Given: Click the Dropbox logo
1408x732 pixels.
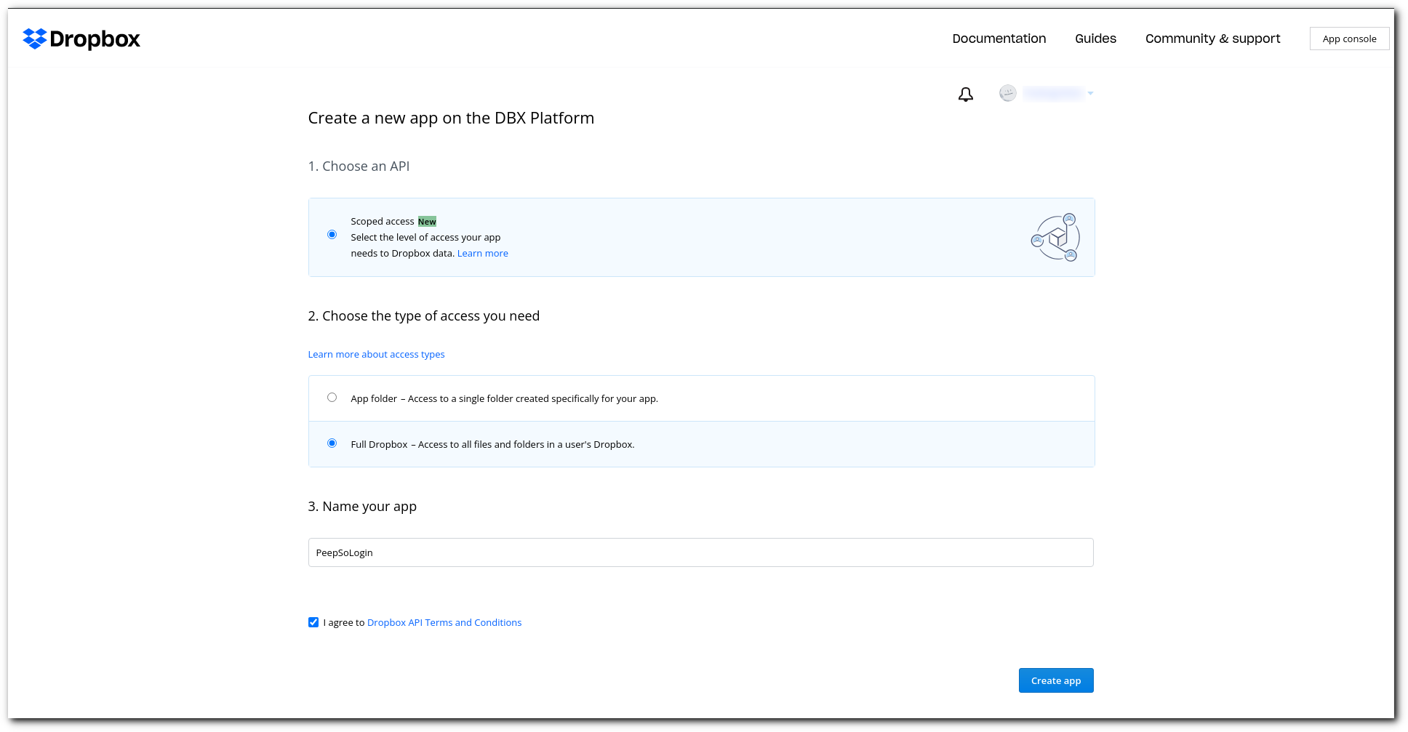Looking at the screenshot, I should pos(81,39).
